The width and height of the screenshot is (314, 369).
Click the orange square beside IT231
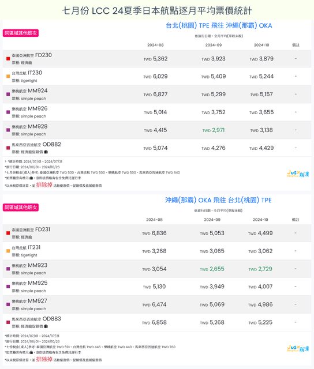8,251
